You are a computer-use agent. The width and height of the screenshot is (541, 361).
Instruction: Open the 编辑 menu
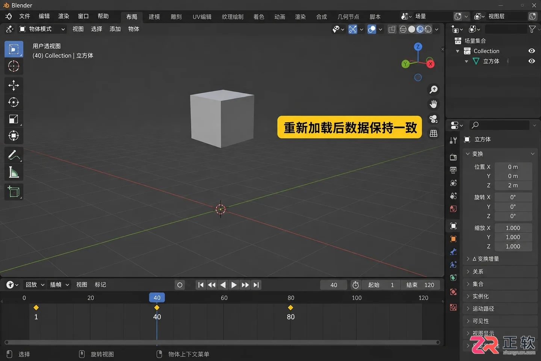[x=44, y=16]
